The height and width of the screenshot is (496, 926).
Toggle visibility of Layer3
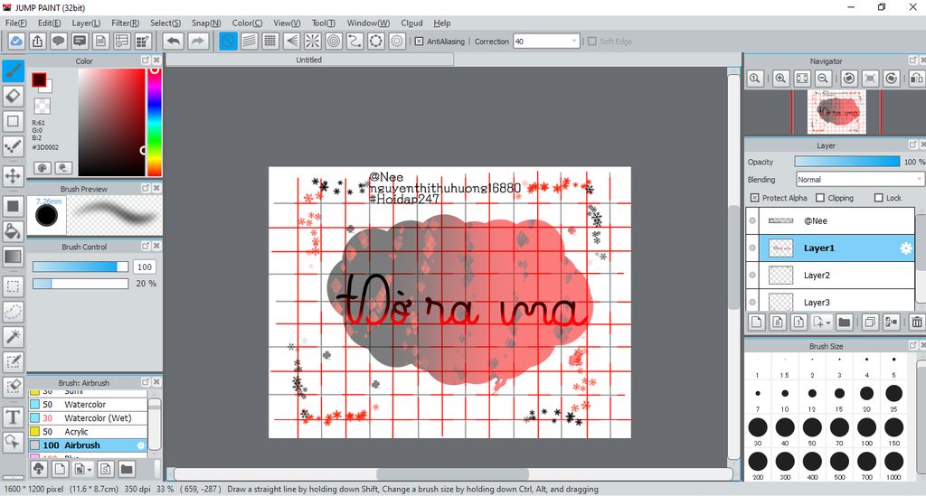[x=752, y=302]
